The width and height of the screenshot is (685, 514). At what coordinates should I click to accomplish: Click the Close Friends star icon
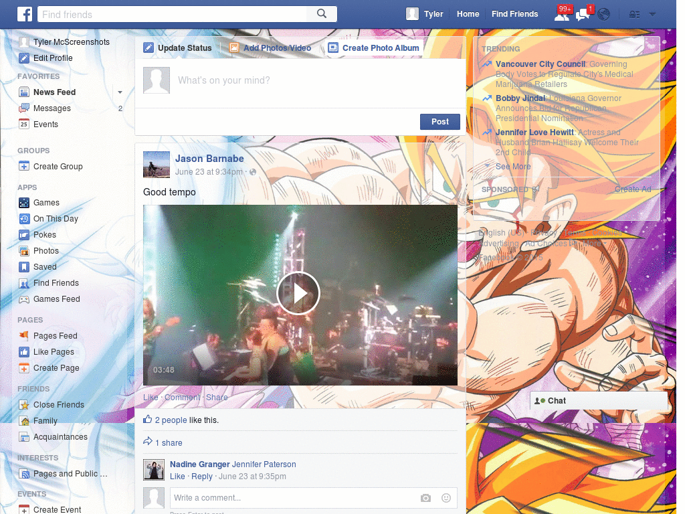[x=24, y=405]
